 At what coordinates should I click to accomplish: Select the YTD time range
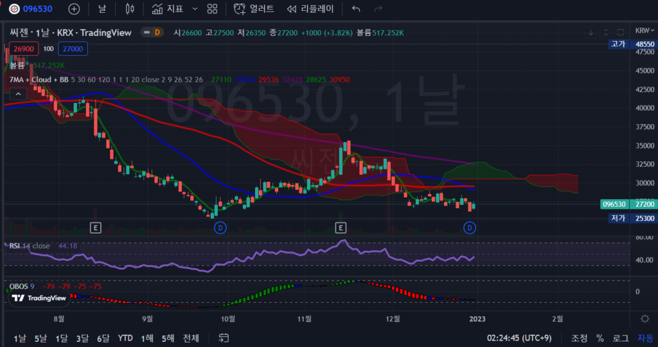125,338
